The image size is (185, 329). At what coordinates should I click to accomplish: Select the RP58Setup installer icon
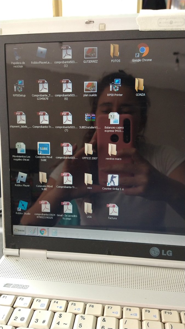tap(19, 86)
